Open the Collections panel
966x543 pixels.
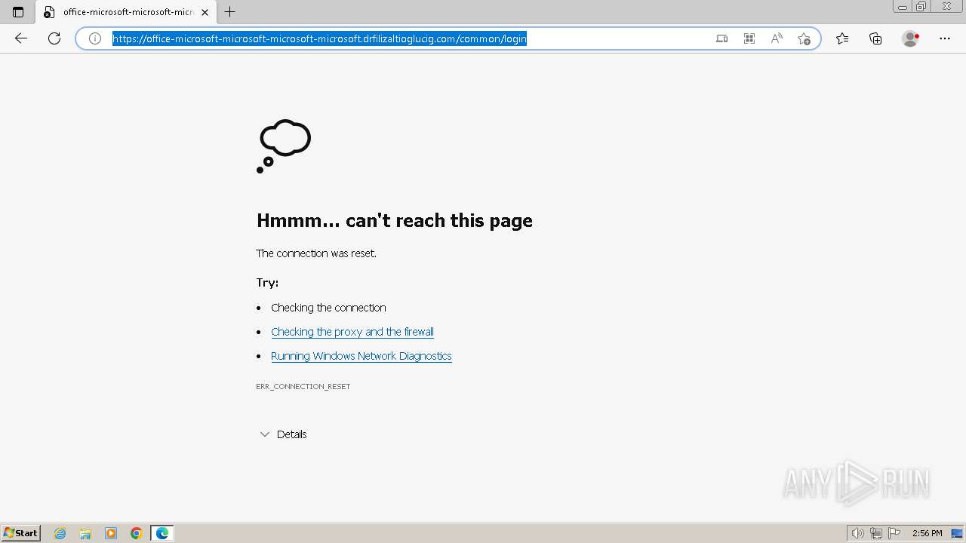pos(875,38)
